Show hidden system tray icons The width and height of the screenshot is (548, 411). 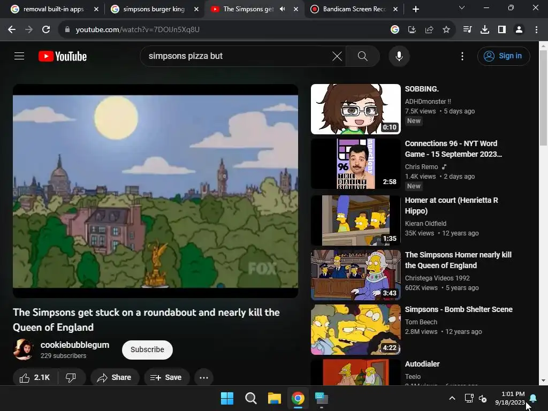452,398
